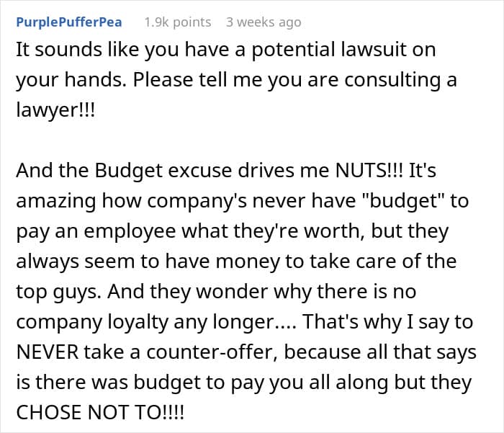Click the phrase top guys
Screen dimensions: 504x433
click(59, 293)
